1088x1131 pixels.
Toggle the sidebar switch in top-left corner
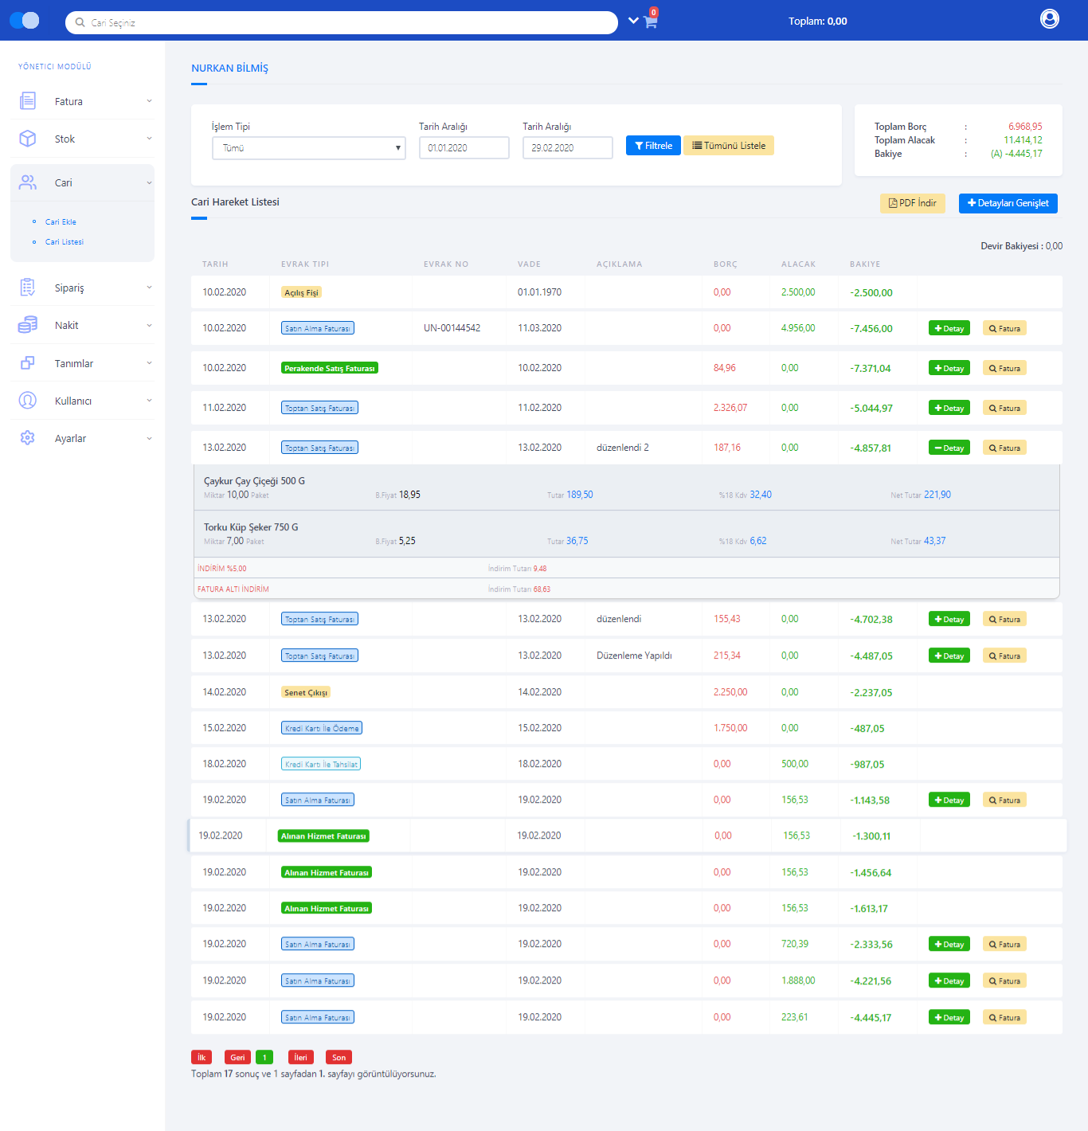[25, 21]
